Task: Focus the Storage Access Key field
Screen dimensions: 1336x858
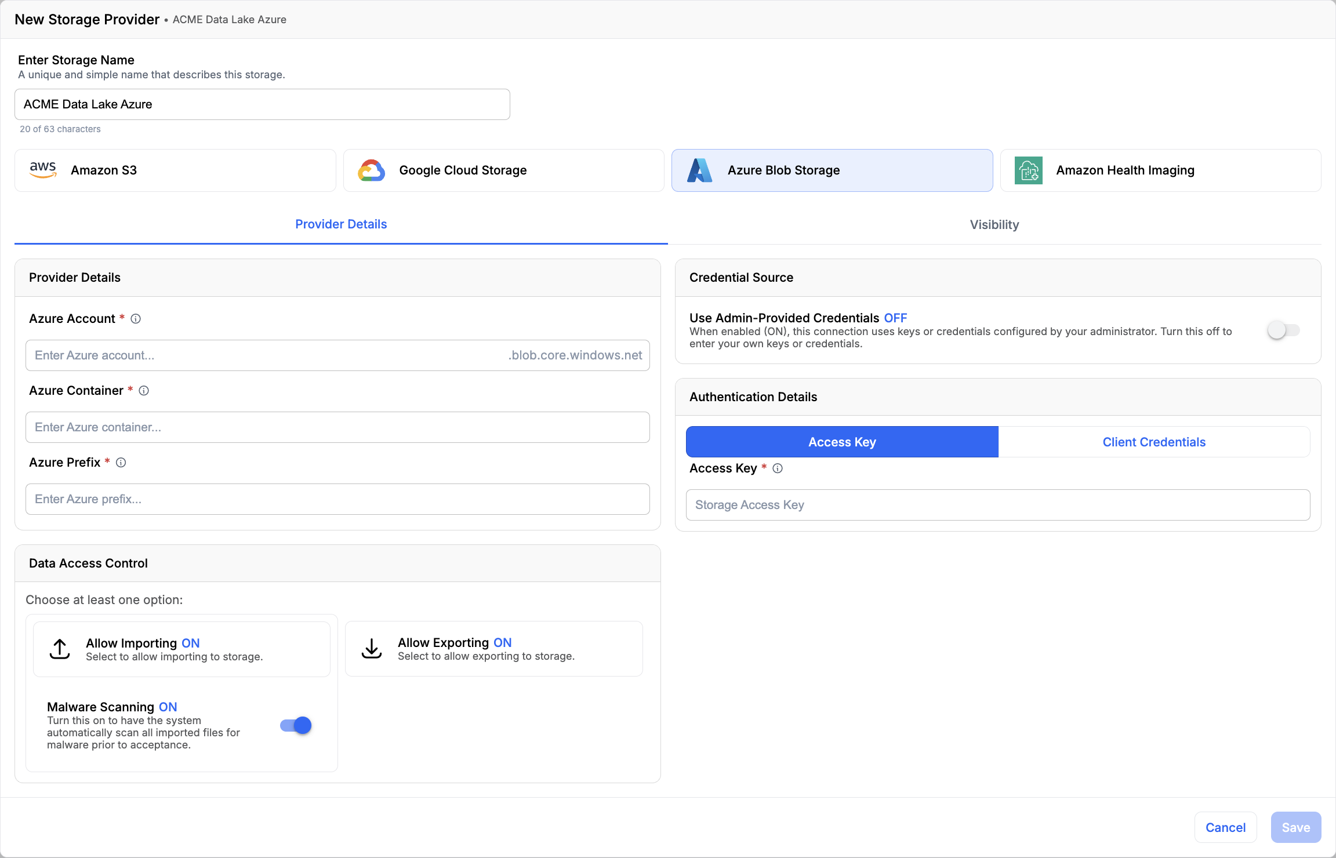Action: (x=998, y=505)
